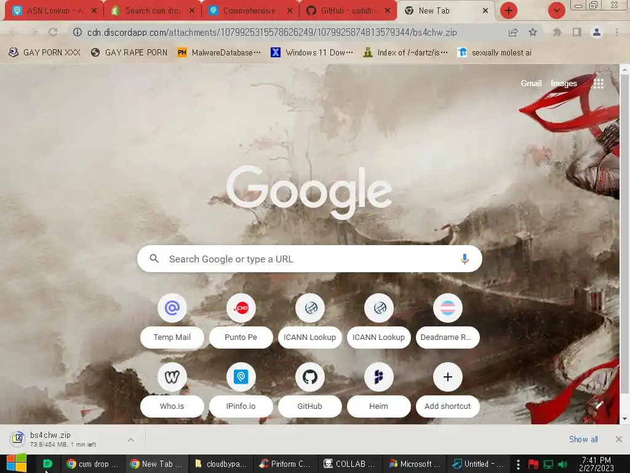
Task: Close the Comprehensive tab
Action: (290, 11)
